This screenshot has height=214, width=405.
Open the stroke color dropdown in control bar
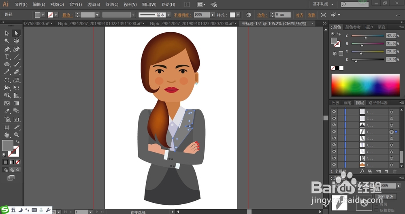click(x=56, y=15)
